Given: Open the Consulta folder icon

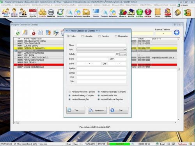Looking at the screenshot, I should (x=86, y=12).
